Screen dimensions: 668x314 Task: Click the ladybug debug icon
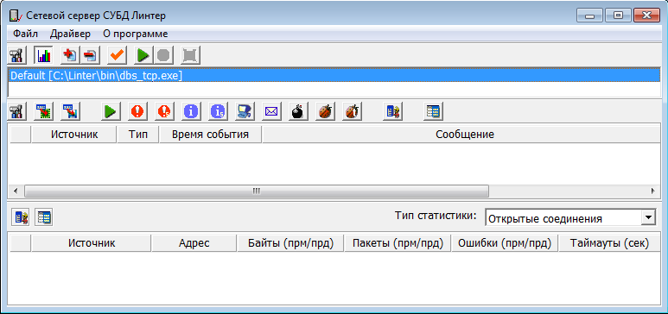coord(326,111)
